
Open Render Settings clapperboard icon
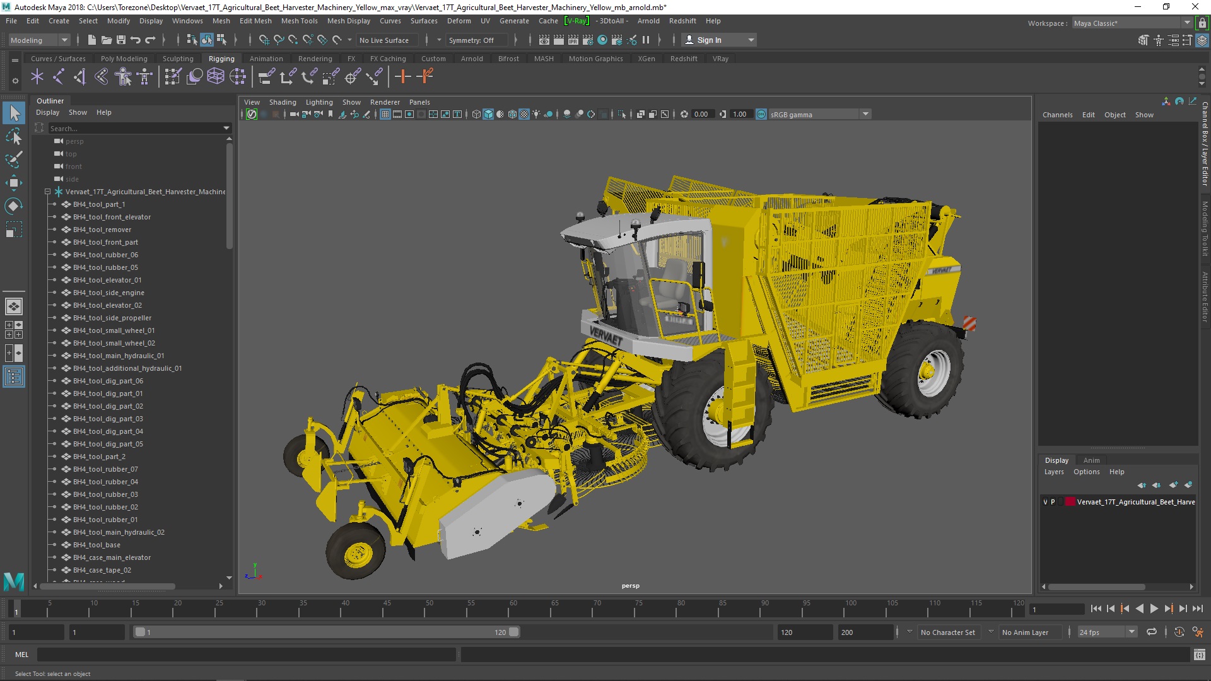point(588,40)
